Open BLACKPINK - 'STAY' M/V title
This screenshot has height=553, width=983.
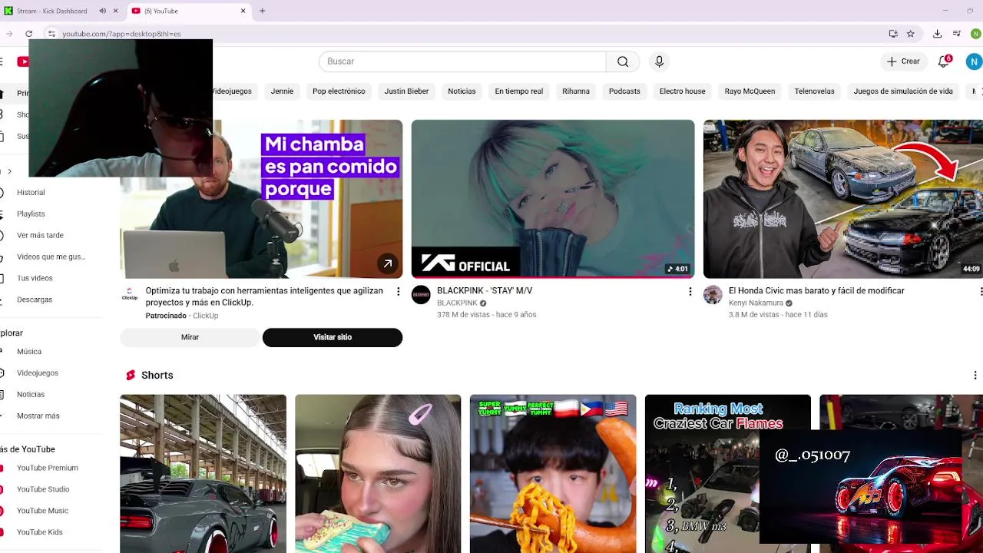pos(485,291)
